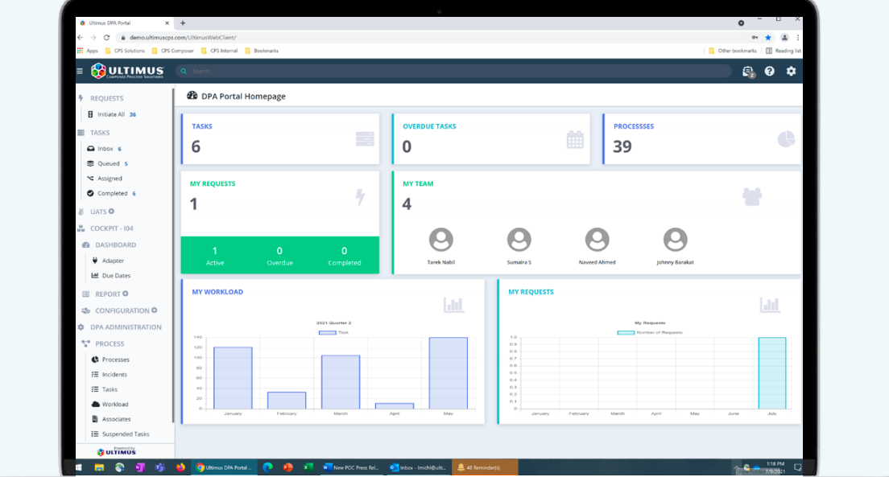Click the bar chart icon on My Requests chart panel
The image size is (889, 477).
point(770,305)
